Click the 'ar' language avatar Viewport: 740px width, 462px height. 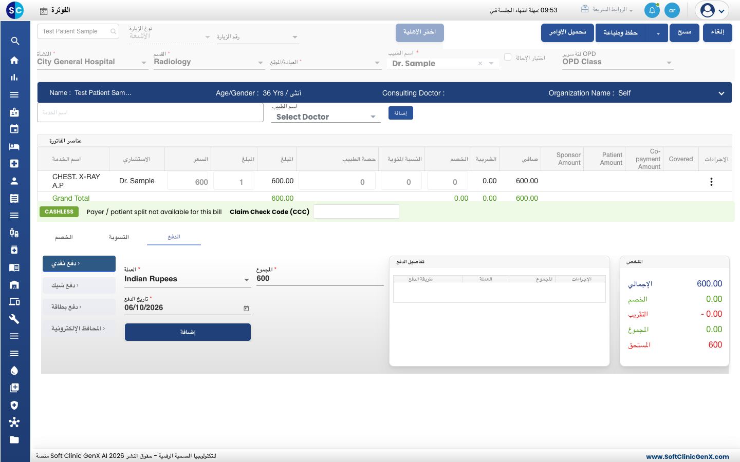[672, 10]
